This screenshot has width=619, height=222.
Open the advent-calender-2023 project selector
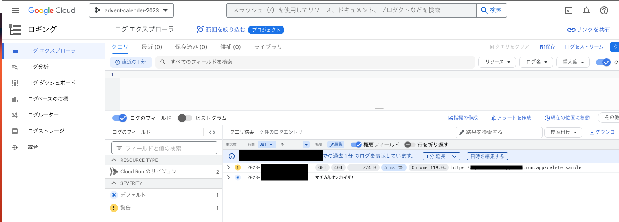[x=131, y=11]
